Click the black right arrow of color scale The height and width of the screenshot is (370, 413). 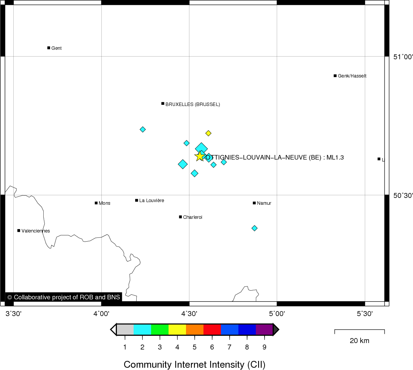pyautogui.click(x=276, y=330)
